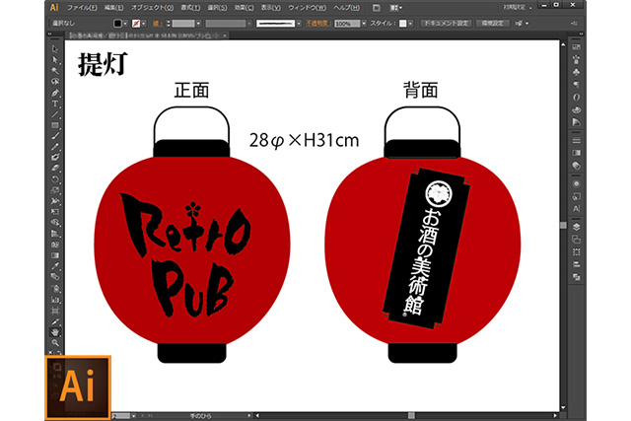Open the Pathfinder panel icon
The image size is (631, 421).
click(576, 277)
